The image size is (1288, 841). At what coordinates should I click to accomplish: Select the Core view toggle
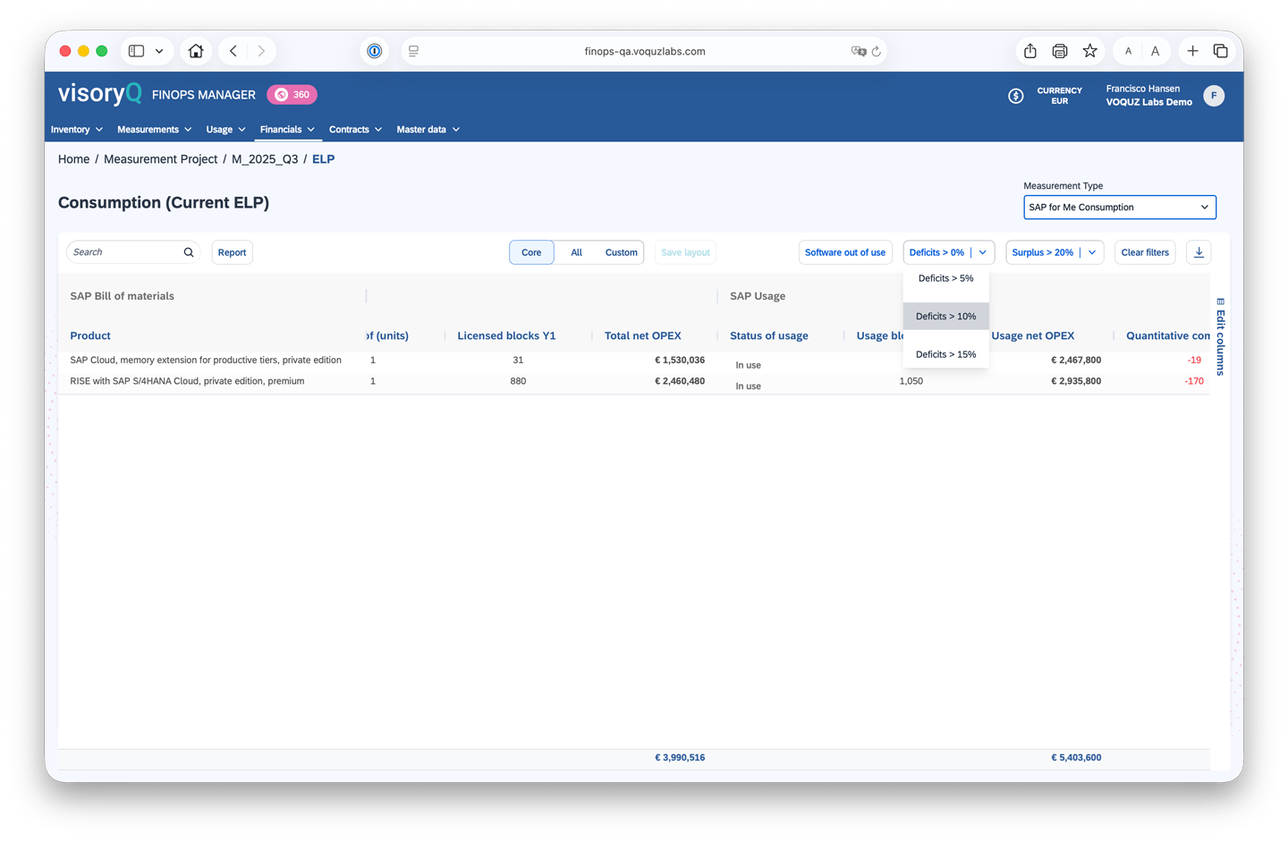tap(531, 252)
